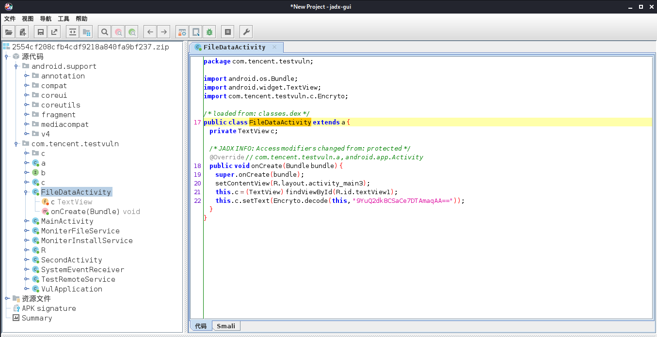The height and width of the screenshot is (337, 657).
Task: Expand the VulApplication class node
Action: 26,289
